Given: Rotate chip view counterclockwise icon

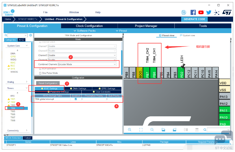Looking at the screenshot, I should pyautogui.click(x=174, y=130).
